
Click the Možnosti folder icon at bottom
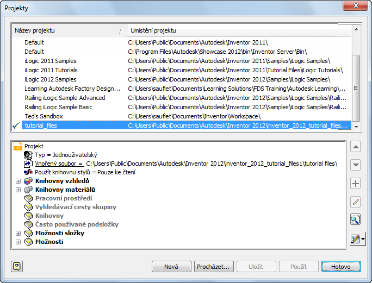point(28,242)
